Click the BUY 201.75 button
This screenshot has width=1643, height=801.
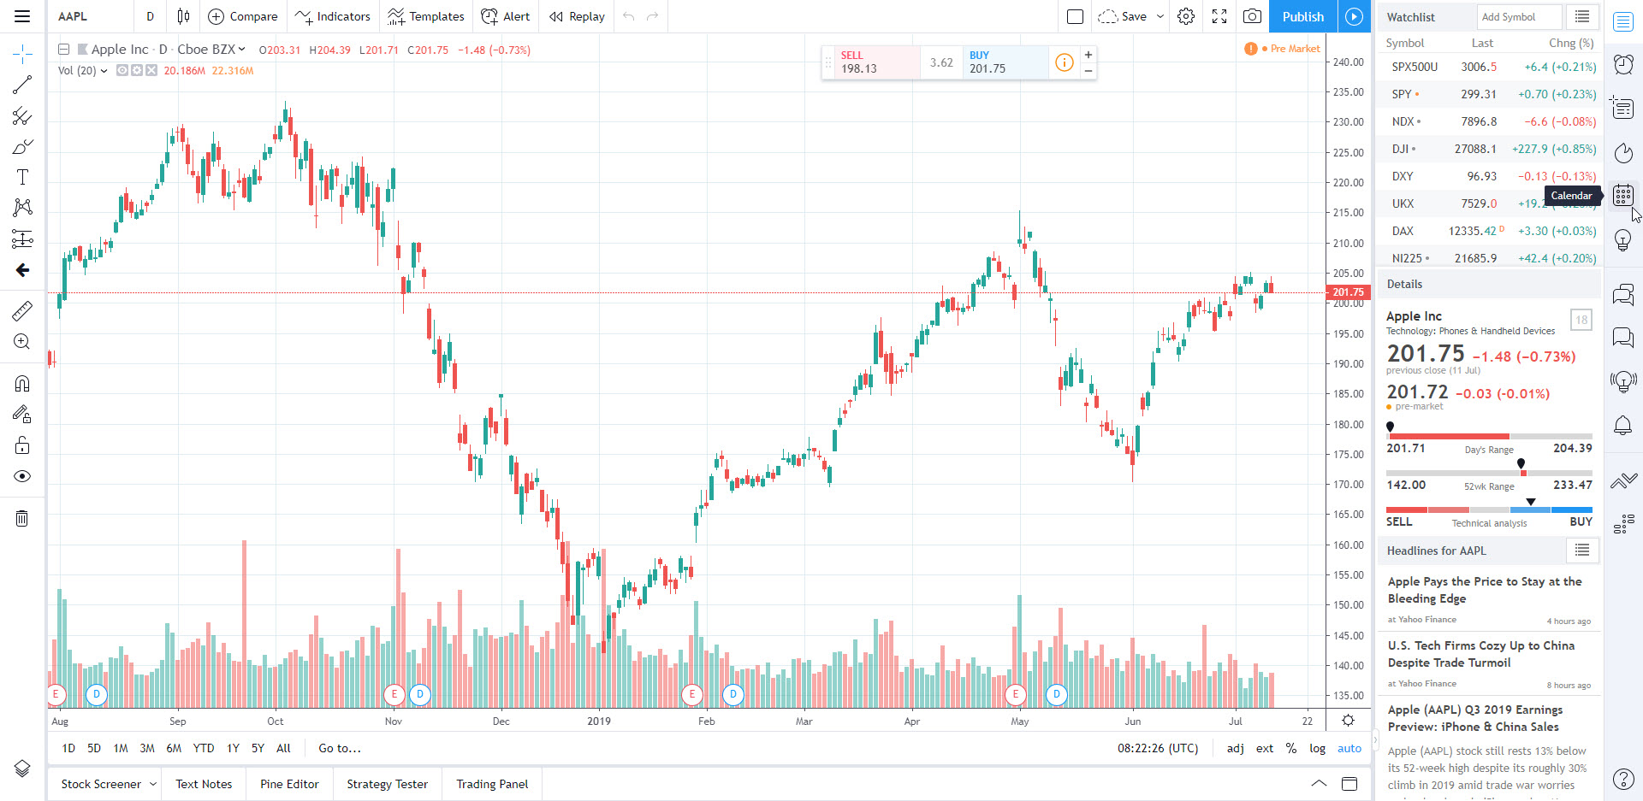[1006, 62]
